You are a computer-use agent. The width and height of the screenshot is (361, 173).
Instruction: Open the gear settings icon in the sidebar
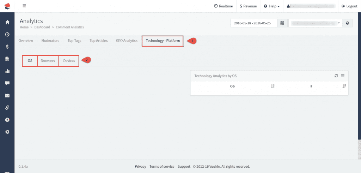[7, 132]
